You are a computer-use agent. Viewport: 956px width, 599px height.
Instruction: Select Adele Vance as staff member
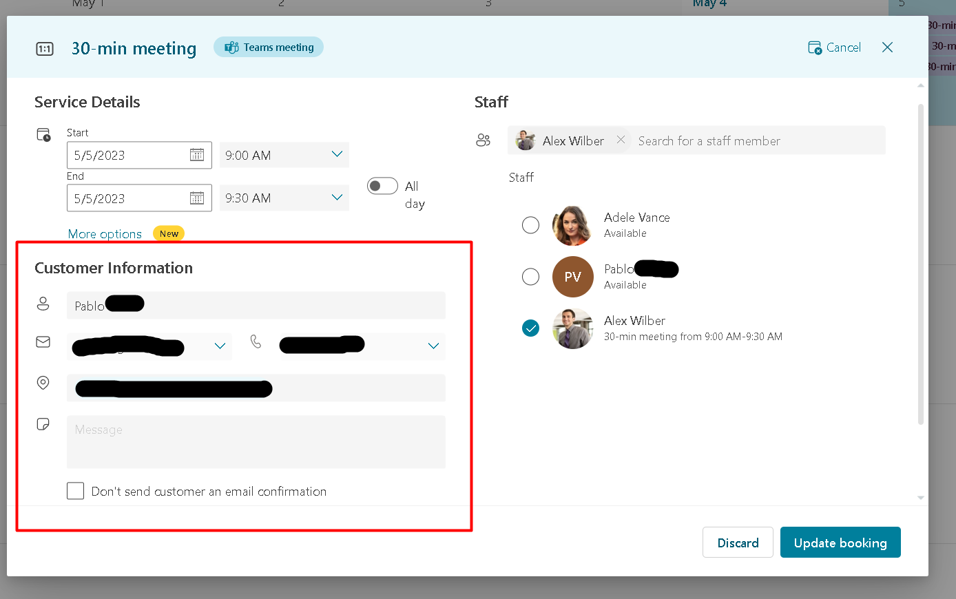(x=530, y=224)
